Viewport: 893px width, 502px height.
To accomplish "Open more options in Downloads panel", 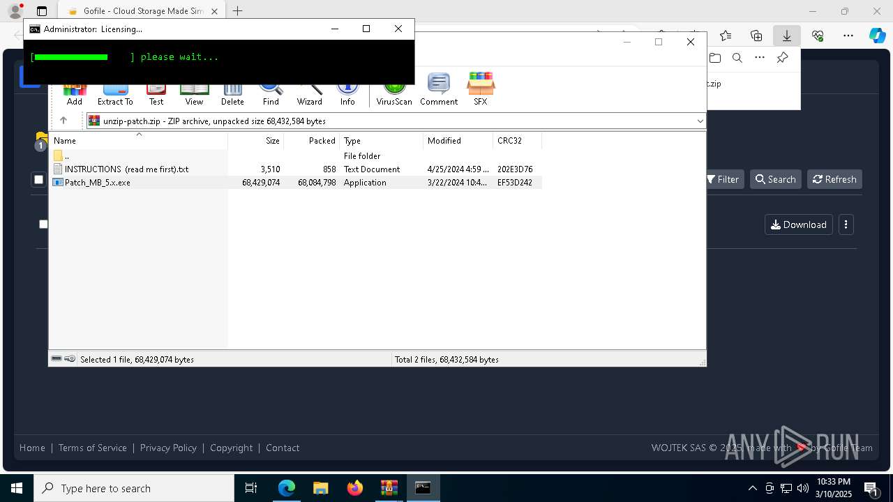I will (x=760, y=58).
